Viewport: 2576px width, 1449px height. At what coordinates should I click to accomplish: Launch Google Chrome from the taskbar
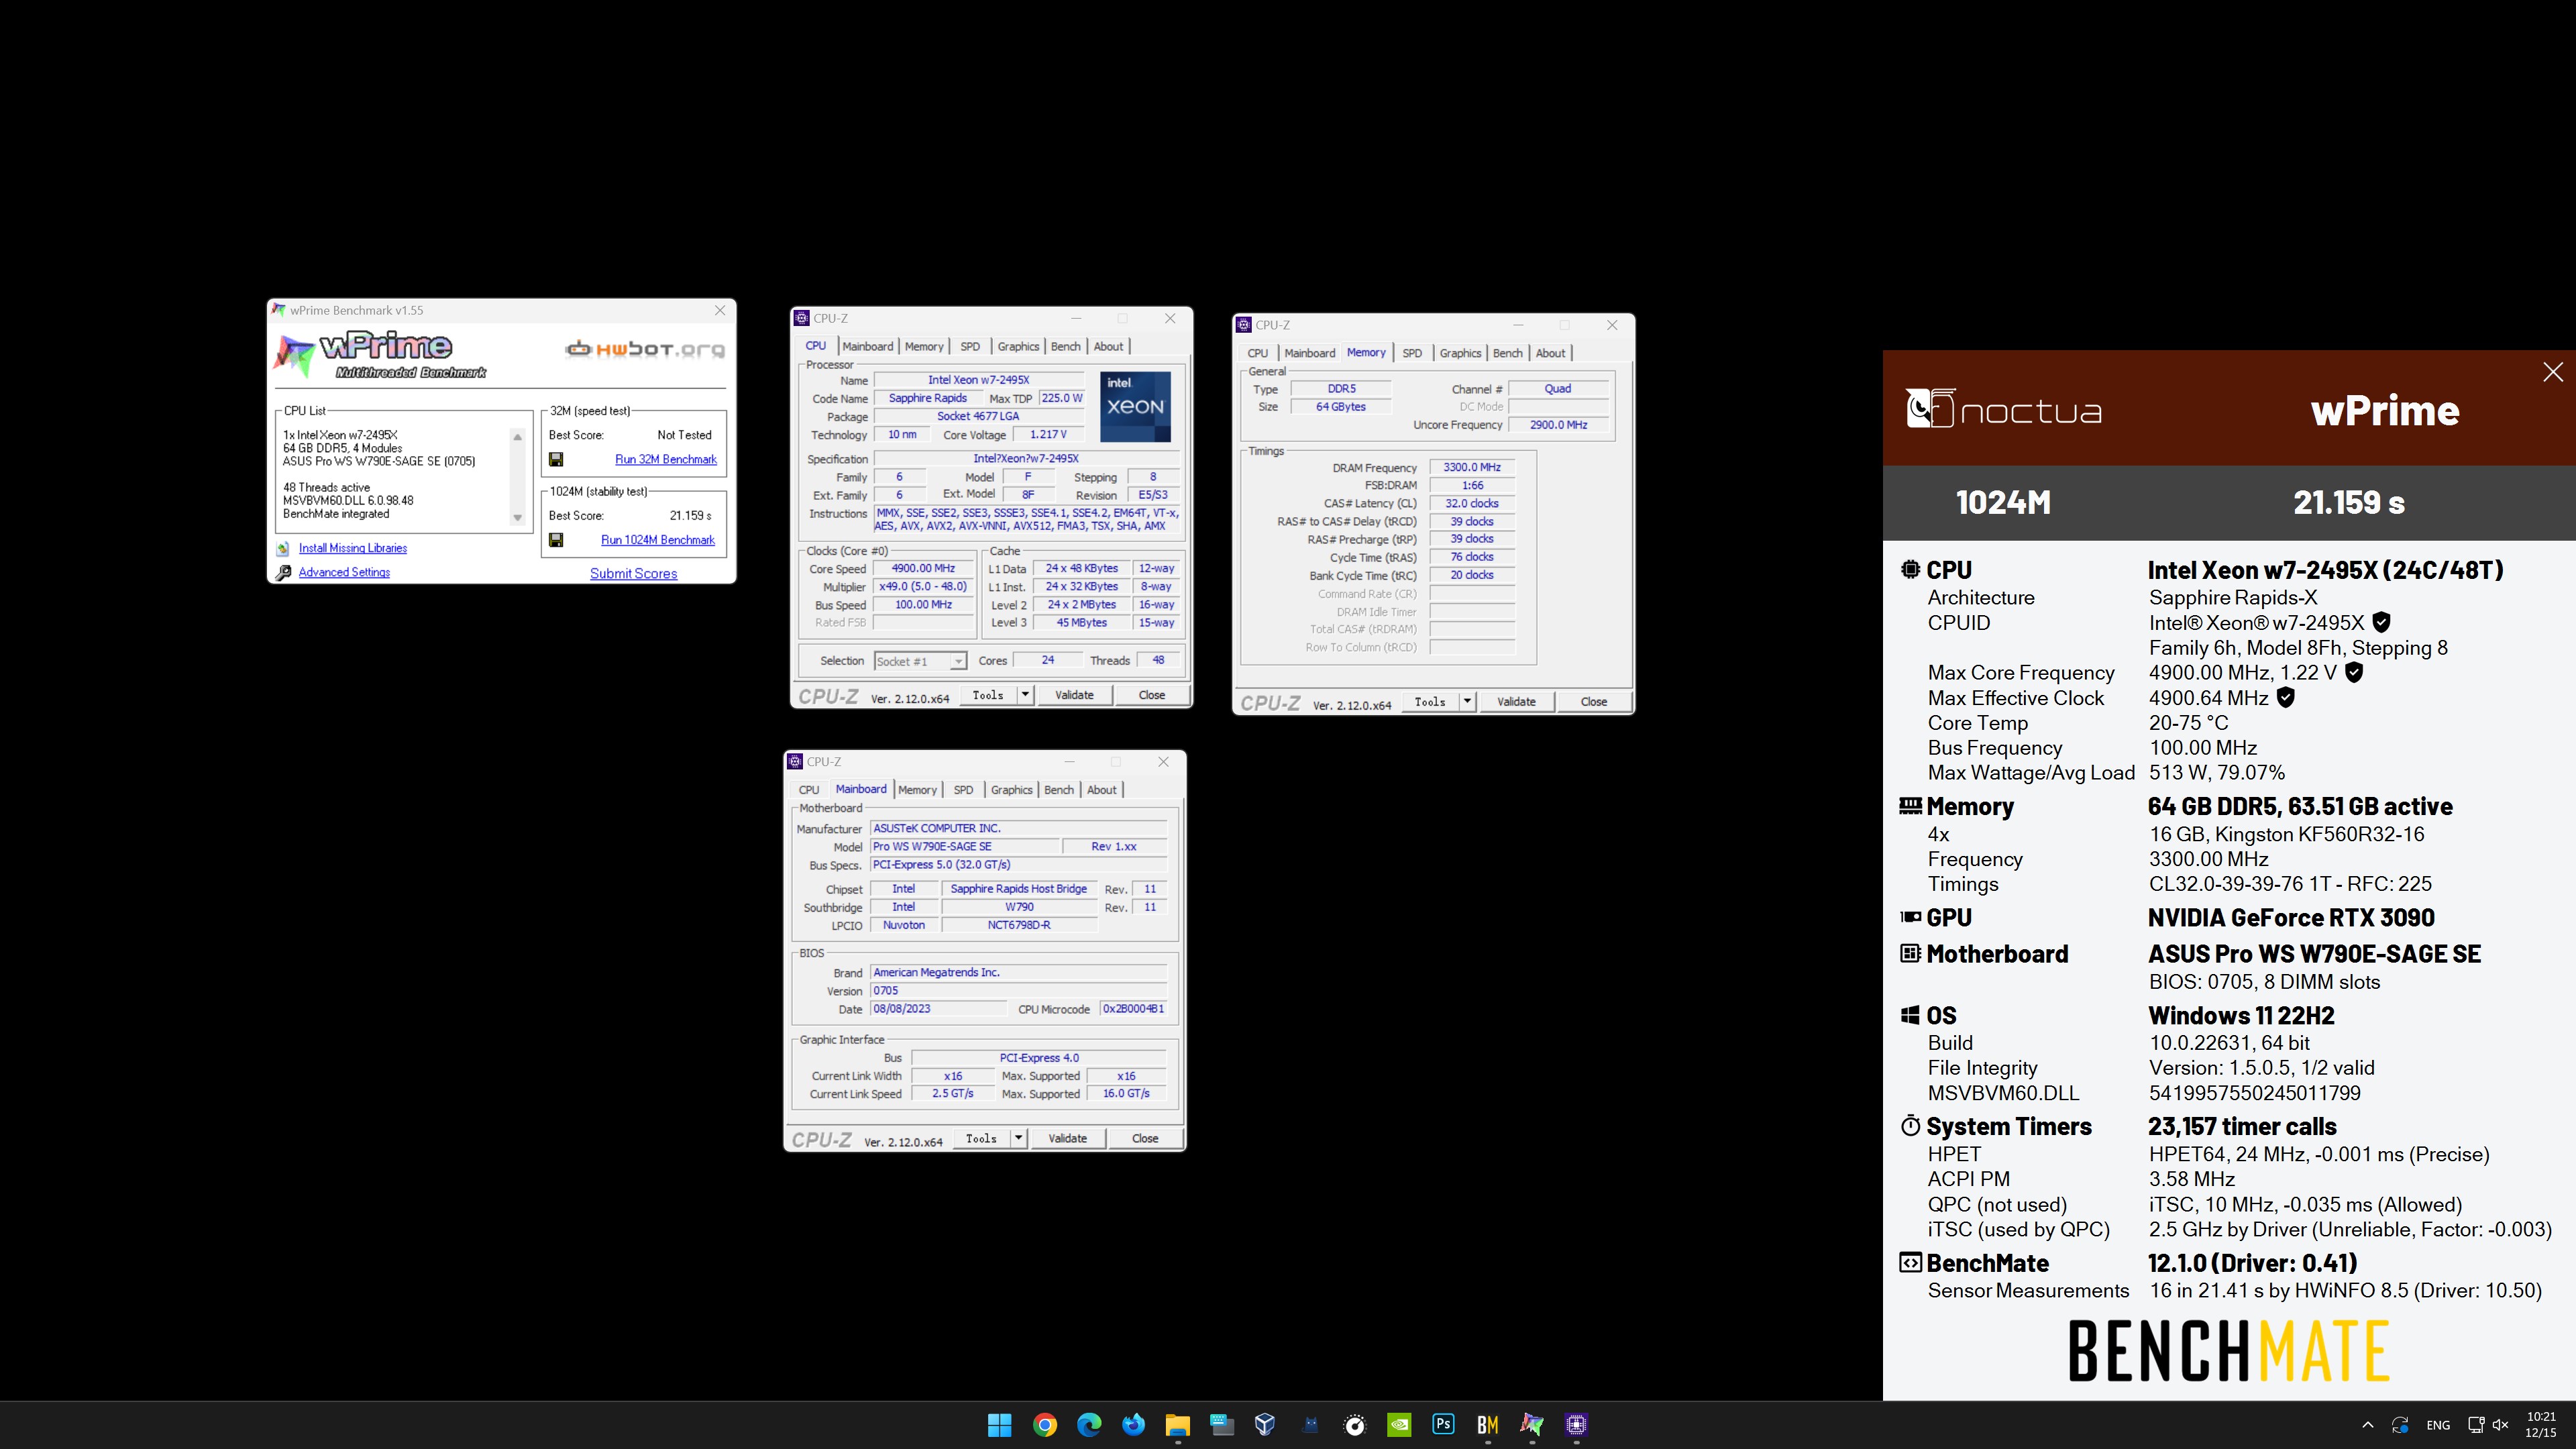pyautogui.click(x=1044, y=1424)
